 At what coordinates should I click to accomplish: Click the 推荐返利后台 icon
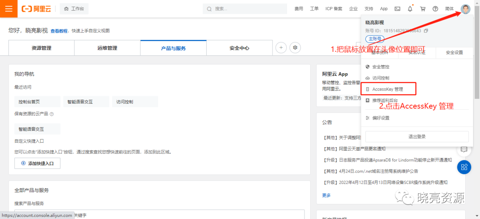pyautogui.click(x=368, y=101)
